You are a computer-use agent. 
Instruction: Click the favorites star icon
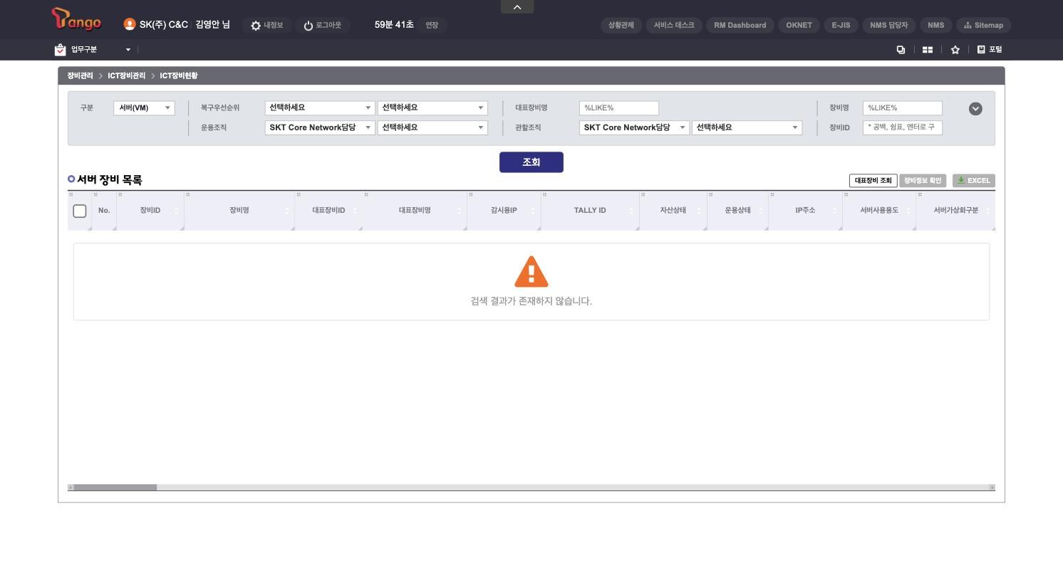955,50
